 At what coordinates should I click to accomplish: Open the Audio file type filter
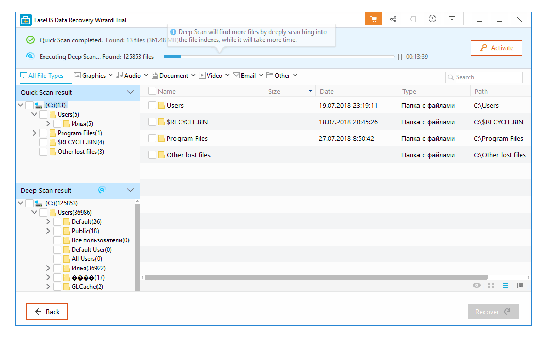pyautogui.click(x=132, y=76)
